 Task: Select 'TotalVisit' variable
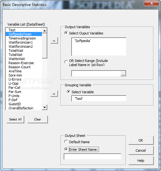tap(24, 55)
